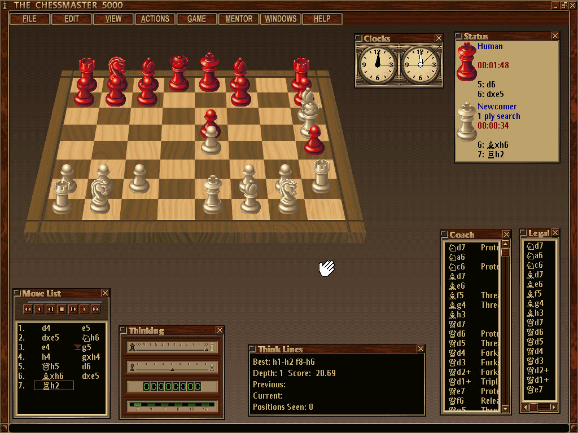Click the right clock face in Clocks

[421, 65]
